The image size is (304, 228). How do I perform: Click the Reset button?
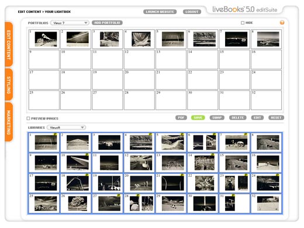276,118
